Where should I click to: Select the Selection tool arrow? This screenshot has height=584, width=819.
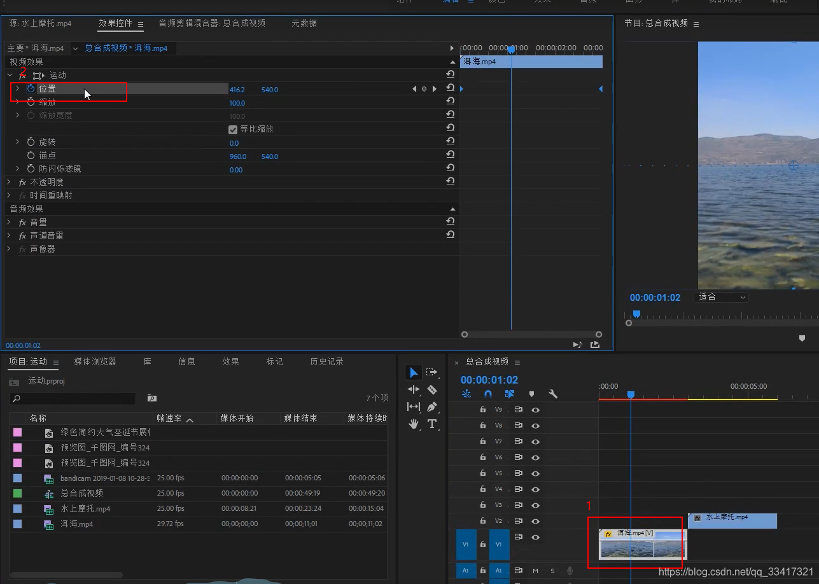414,372
